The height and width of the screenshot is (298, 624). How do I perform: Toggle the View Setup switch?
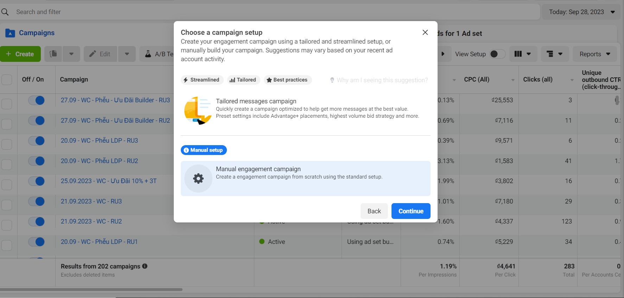point(497,54)
